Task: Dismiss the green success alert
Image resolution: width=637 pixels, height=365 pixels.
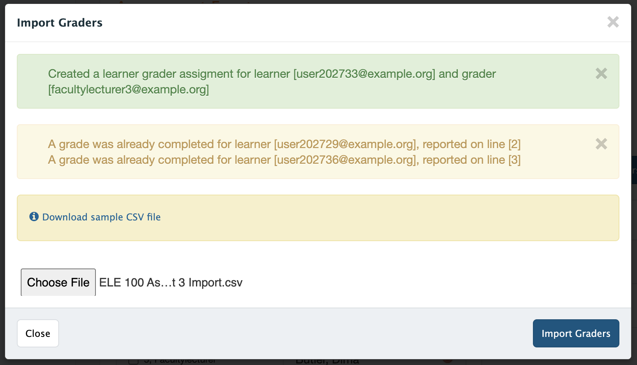Action: click(601, 73)
